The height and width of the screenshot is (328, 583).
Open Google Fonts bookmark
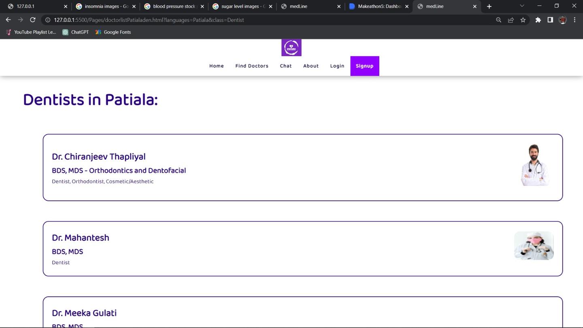point(113,32)
